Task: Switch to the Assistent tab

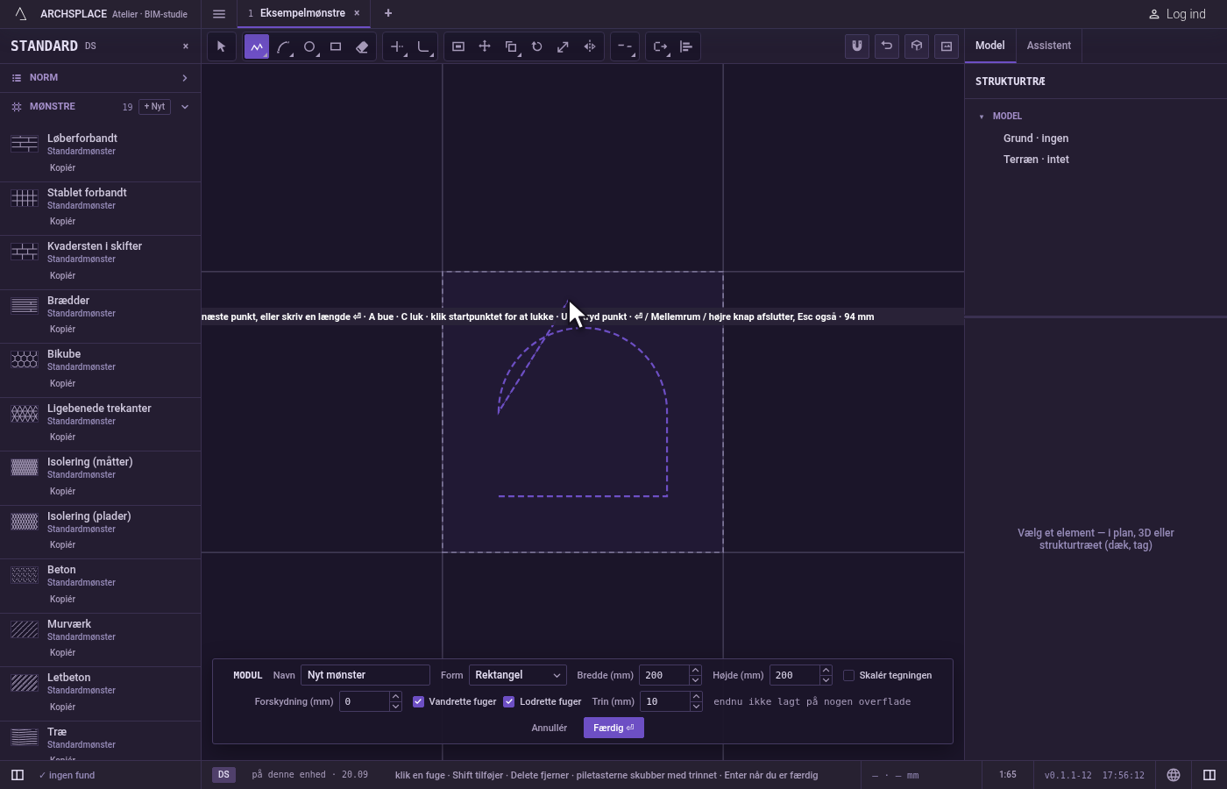Action: click(x=1049, y=46)
